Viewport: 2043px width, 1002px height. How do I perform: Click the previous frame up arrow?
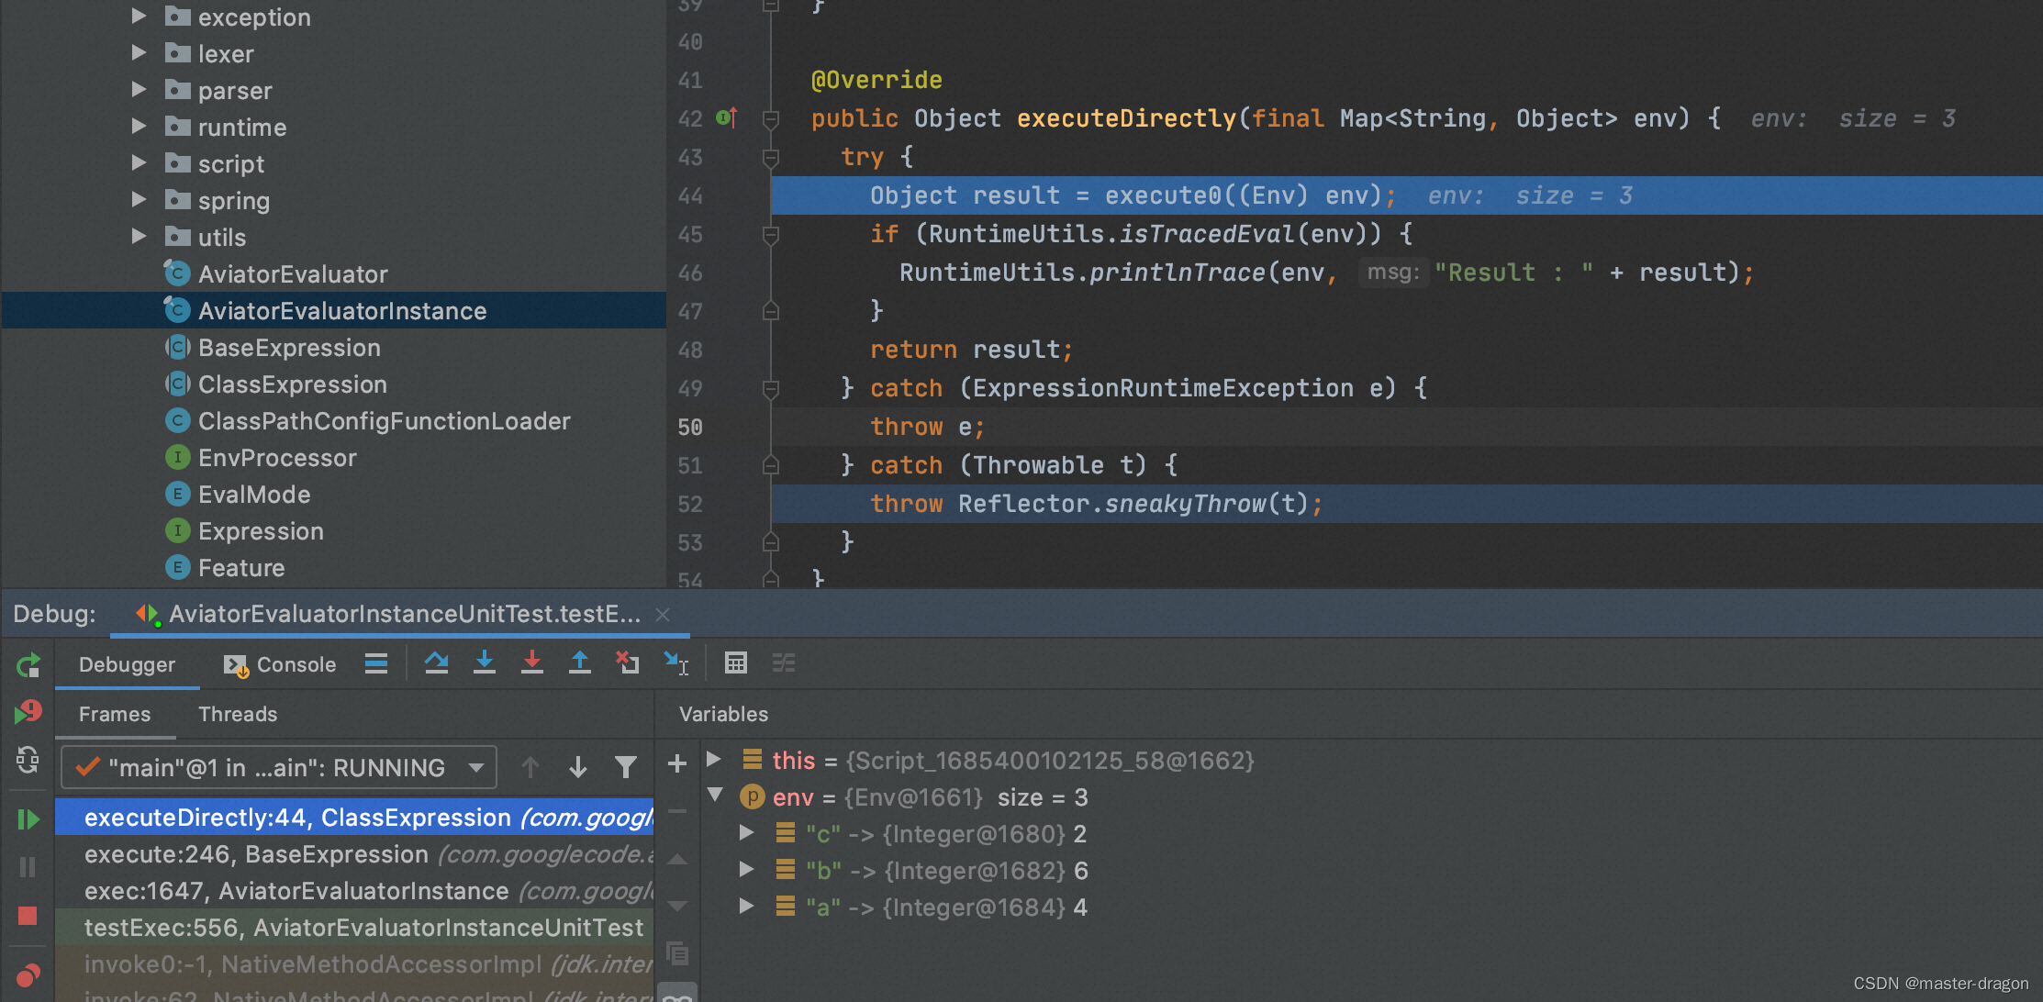(530, 767)
